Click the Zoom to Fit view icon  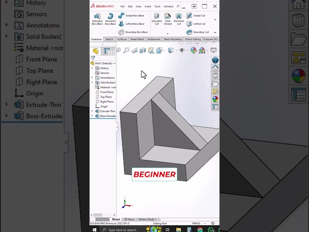point(118,50)
